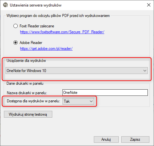Click the Urządzenie dla wydruków group heading

click(26, 61)
